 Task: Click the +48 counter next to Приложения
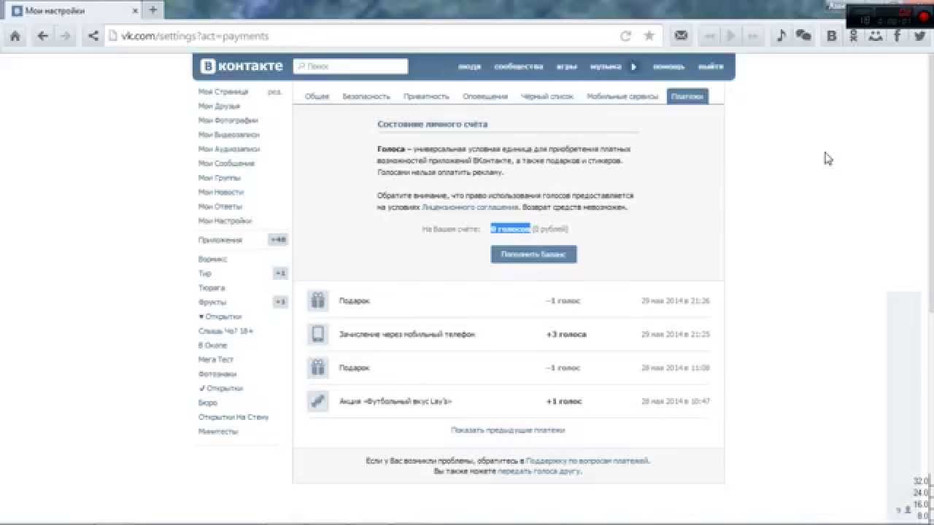tap(278, 240)
